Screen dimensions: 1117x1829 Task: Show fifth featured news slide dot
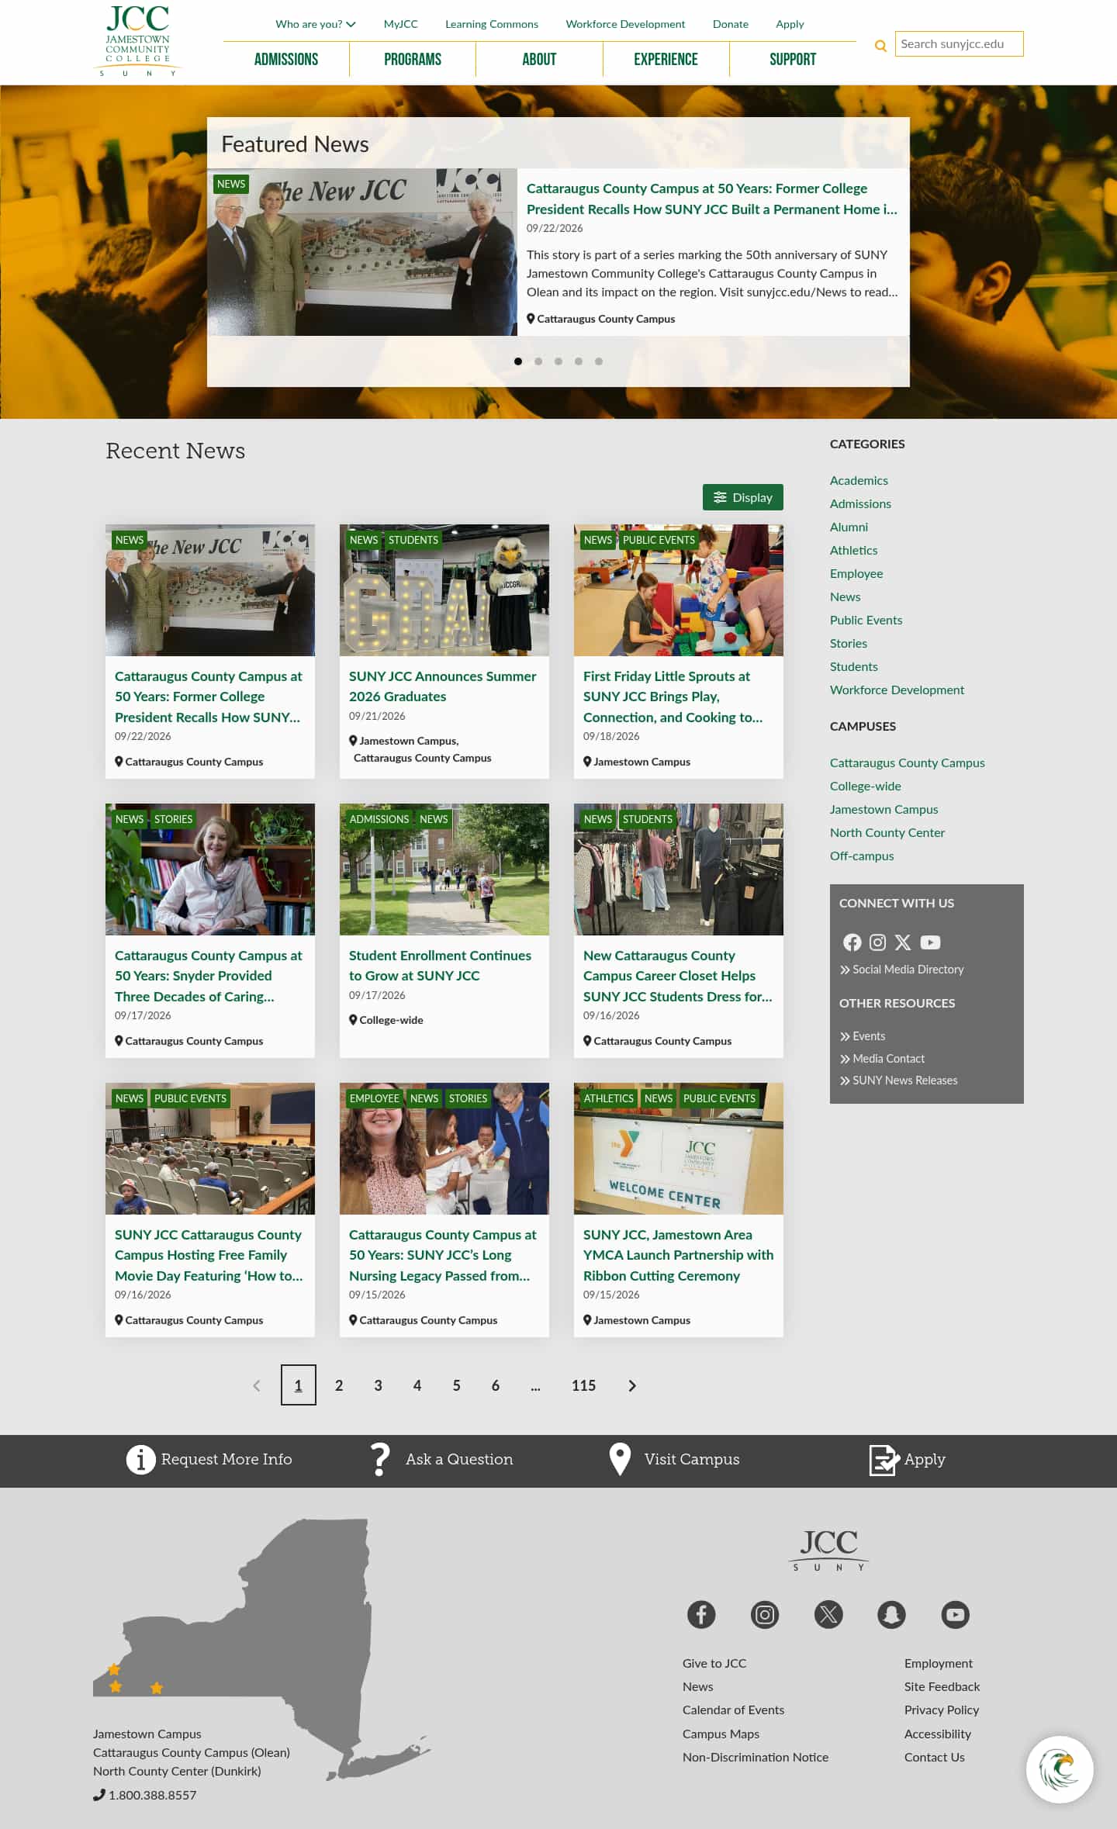click(599, 361)
